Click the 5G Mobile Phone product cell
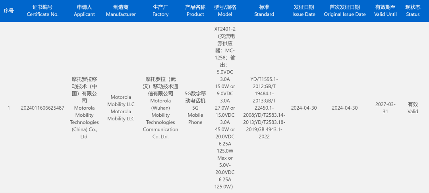The height and width of the screenshot is (193, 429). (195, 108)
